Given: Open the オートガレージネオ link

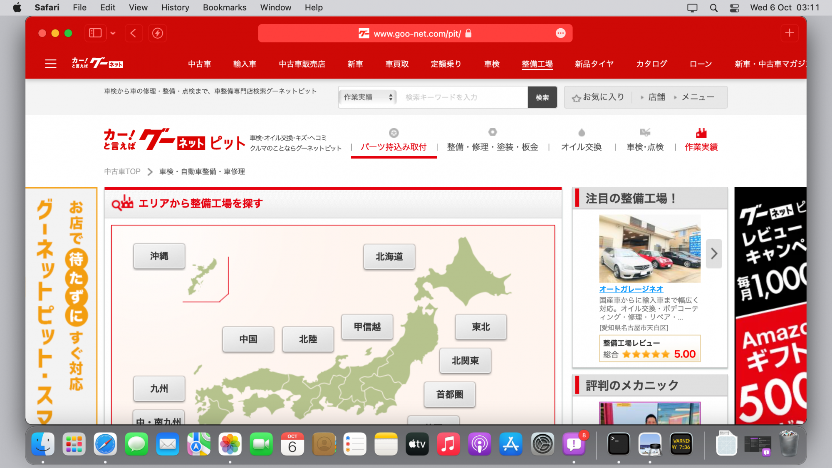Looking at the screenshot, I should (631, 289).
